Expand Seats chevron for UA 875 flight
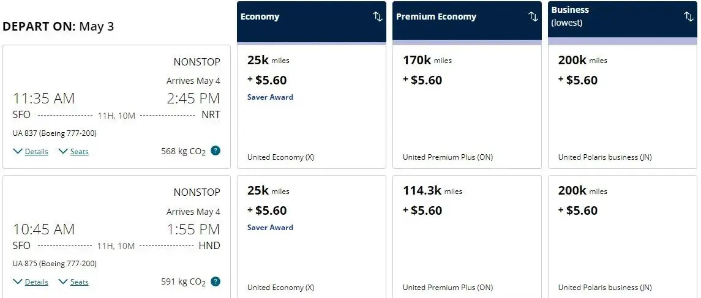 [x=73, y=282]
